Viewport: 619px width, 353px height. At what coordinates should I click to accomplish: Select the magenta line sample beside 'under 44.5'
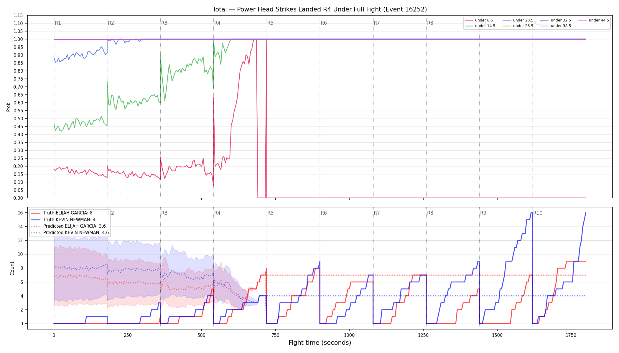click(582, 20)
